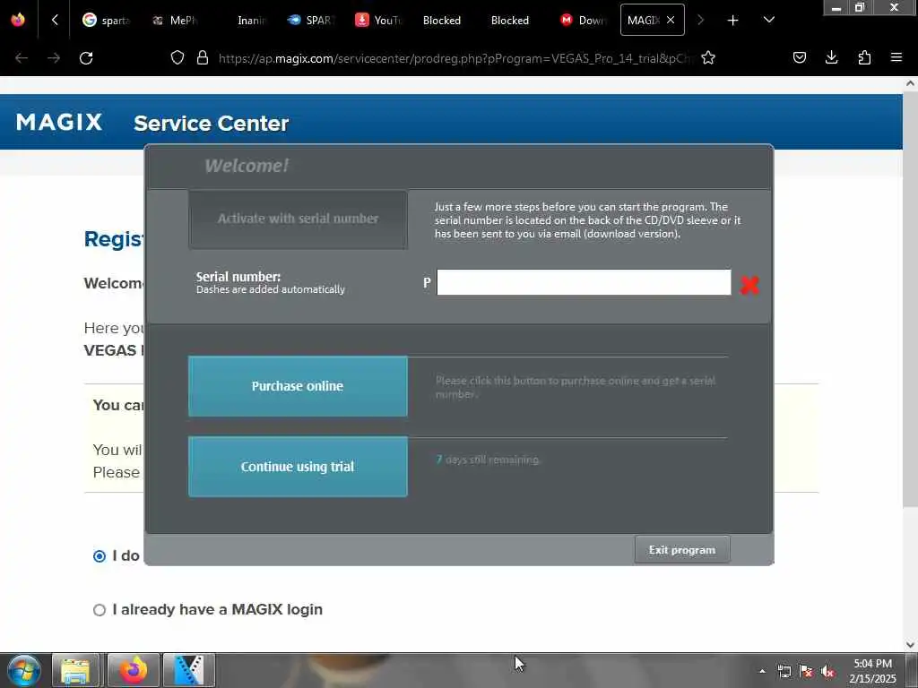The height and width of the screenshot is (688, 918).
Task: Click the Purchase online button
Action: point(298,386)
